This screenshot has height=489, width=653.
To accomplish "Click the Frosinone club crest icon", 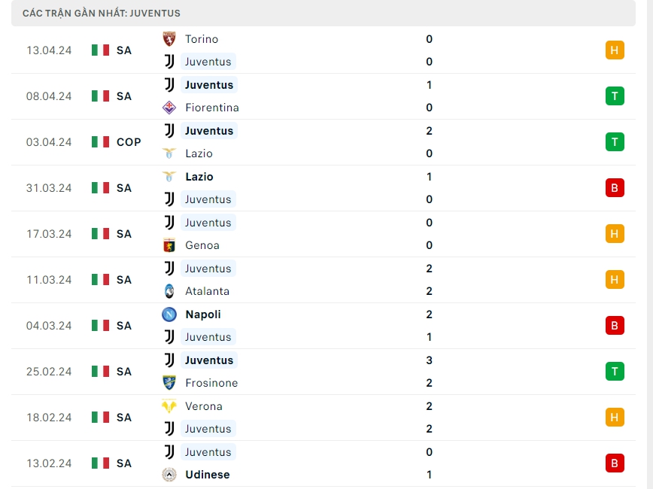I will click(x=169, y=383).
